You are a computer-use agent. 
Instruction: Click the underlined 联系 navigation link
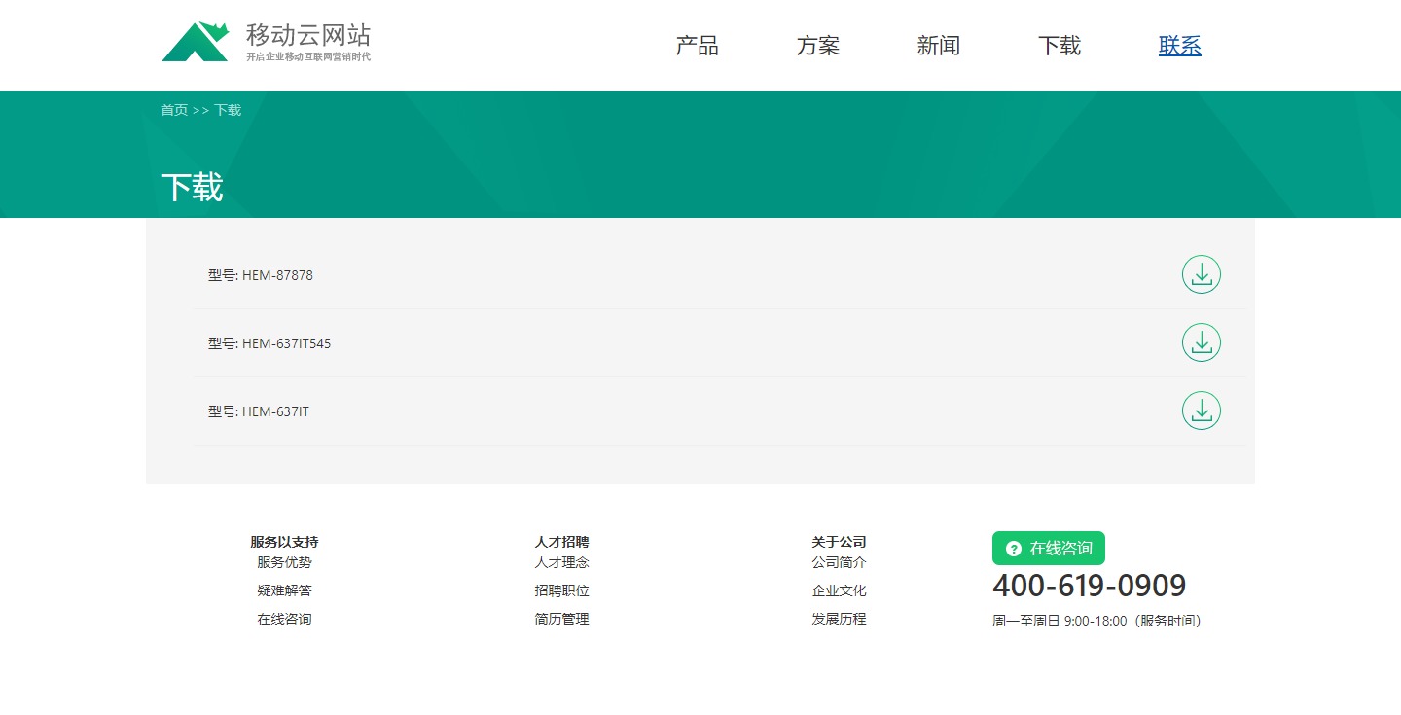tap(1179, 46)
